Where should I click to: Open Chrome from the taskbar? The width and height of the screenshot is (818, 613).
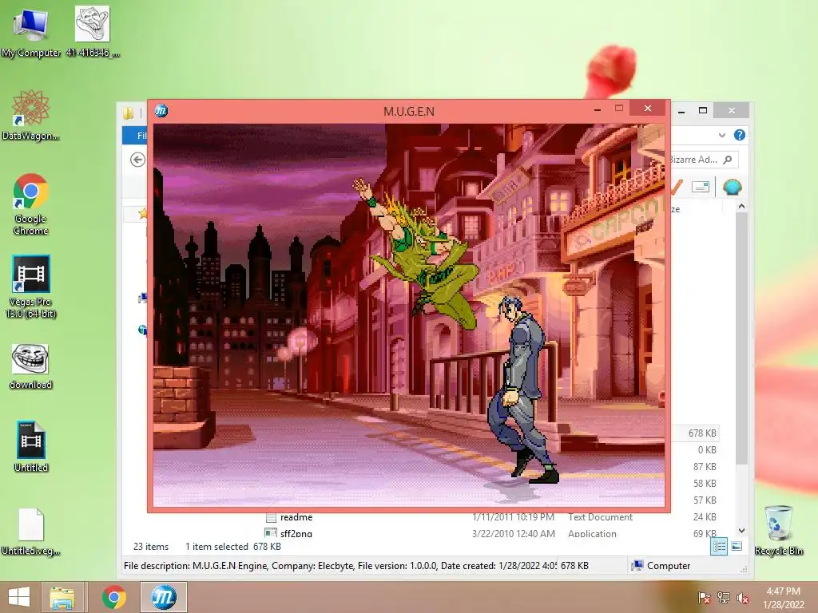(113, 597)
